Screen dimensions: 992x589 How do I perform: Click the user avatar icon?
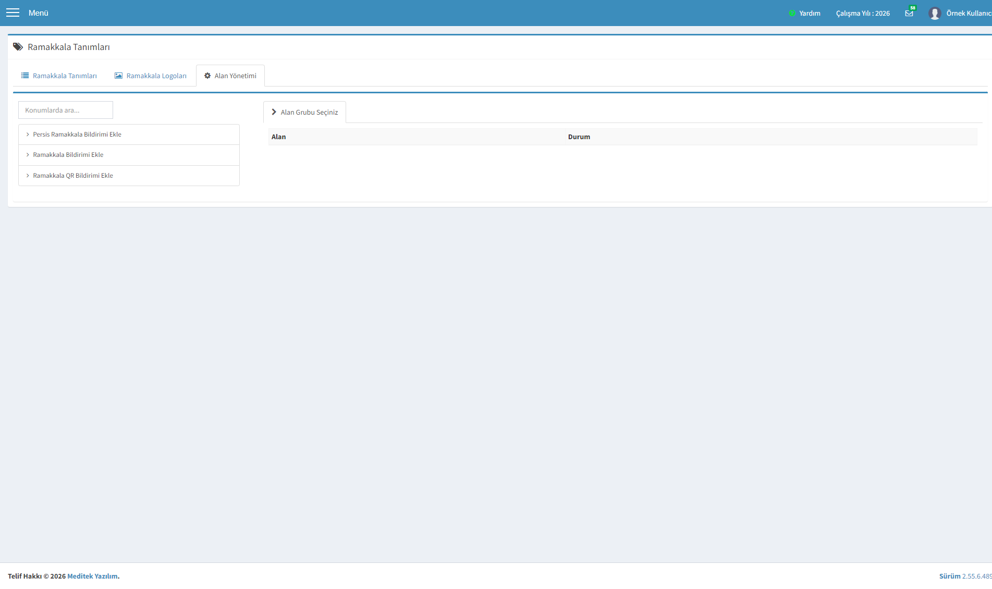(935, 13)
